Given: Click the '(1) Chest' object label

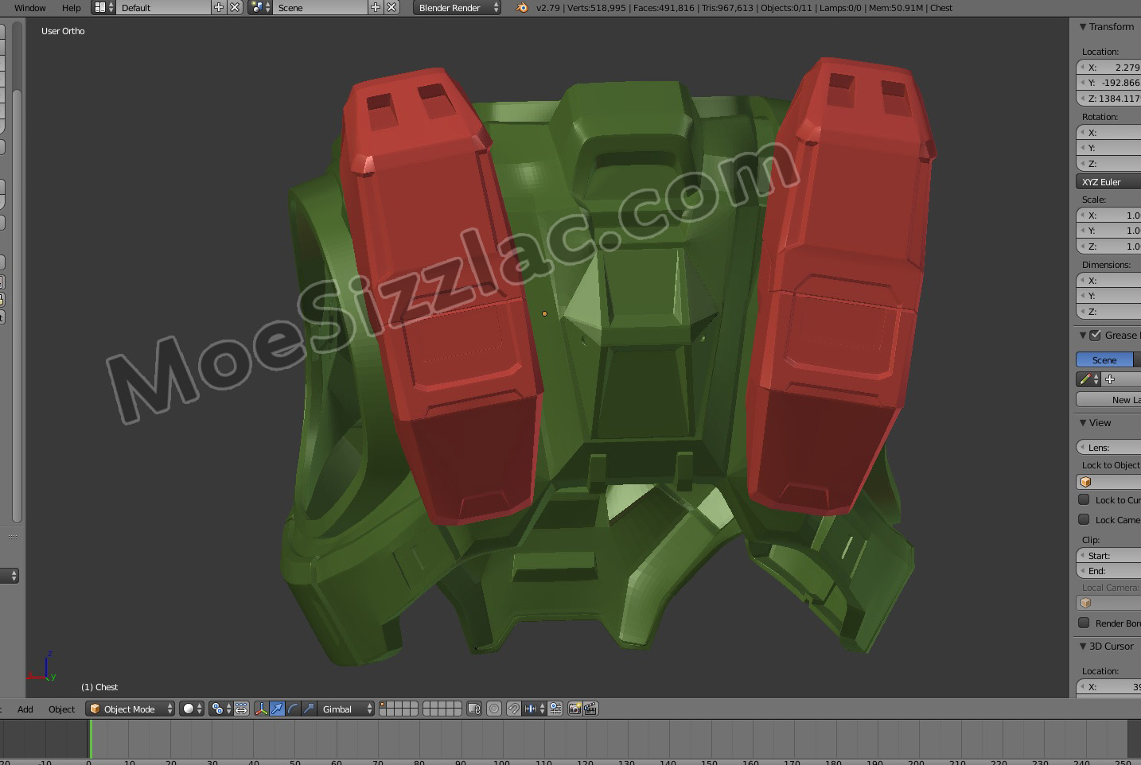Looking at the screenshot, I should pyautogui.click(x=99, y=687).
